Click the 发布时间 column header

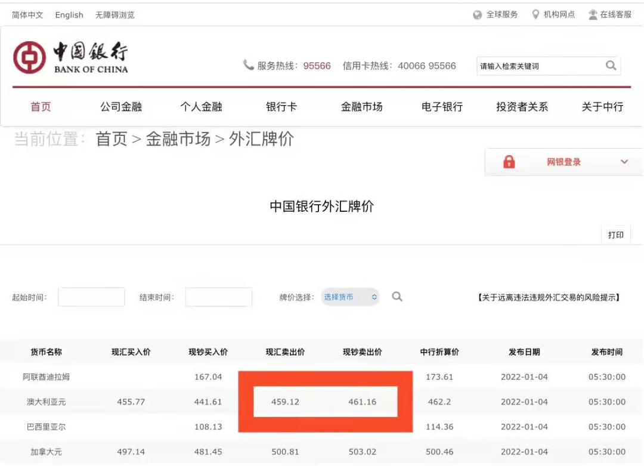tap(606, 352)
